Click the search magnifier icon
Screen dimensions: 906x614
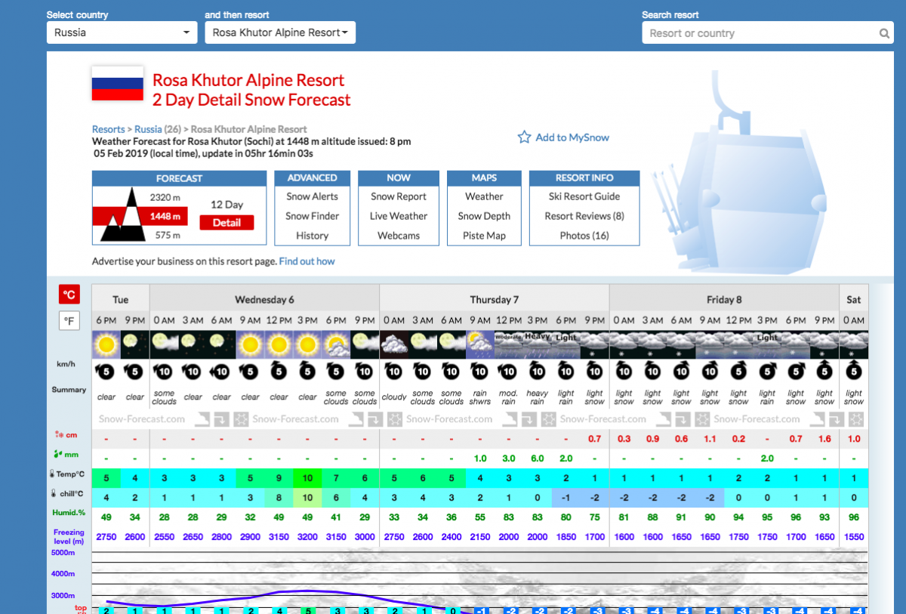pyautogui.click(x=884, y=33)
